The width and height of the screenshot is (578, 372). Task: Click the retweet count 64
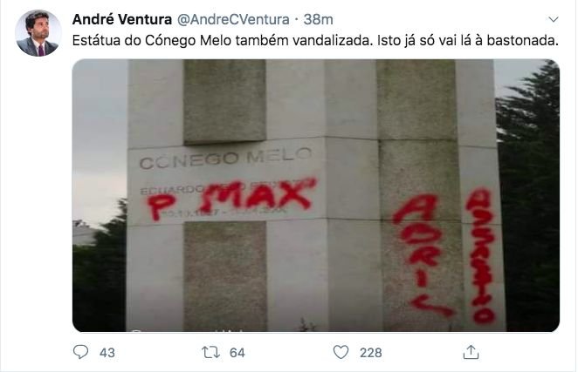click(x=237, y=353)
